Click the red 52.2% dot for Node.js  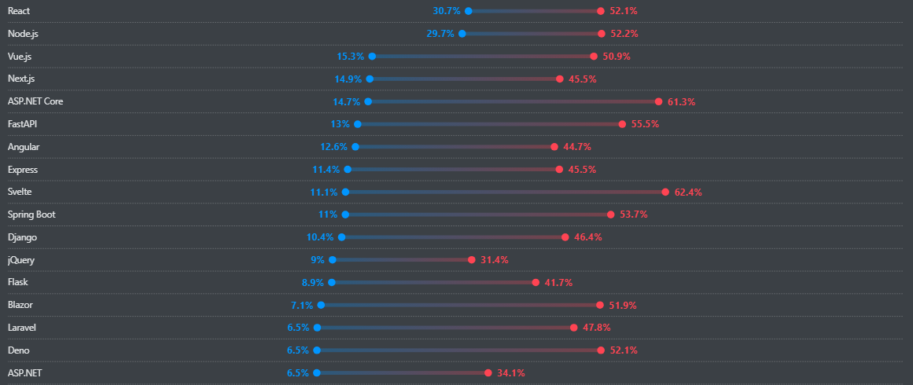pos(602,34)
